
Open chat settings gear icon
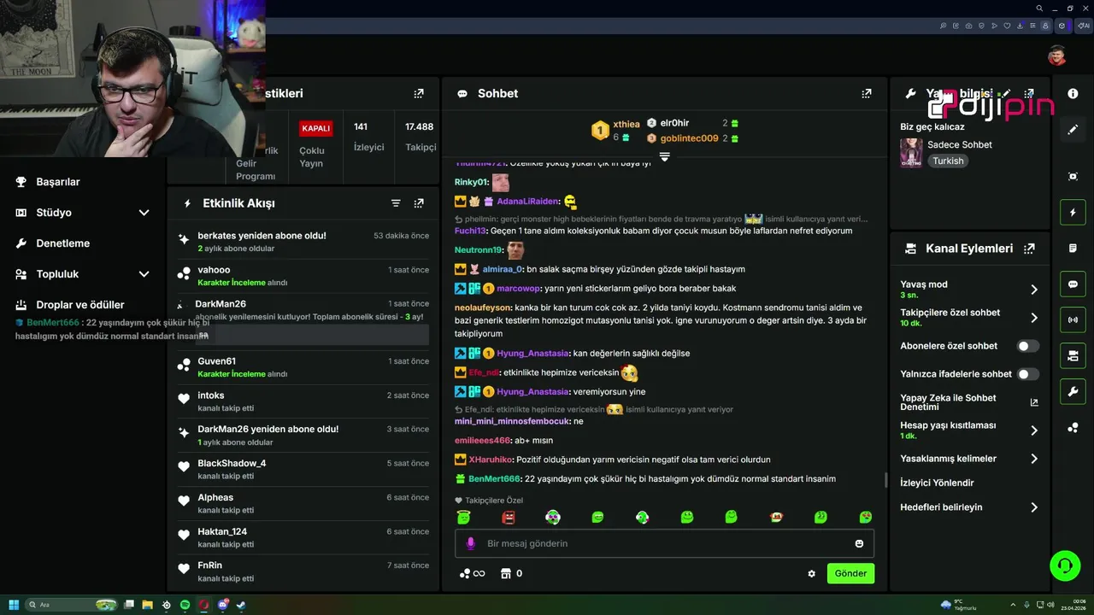[811, 574]
